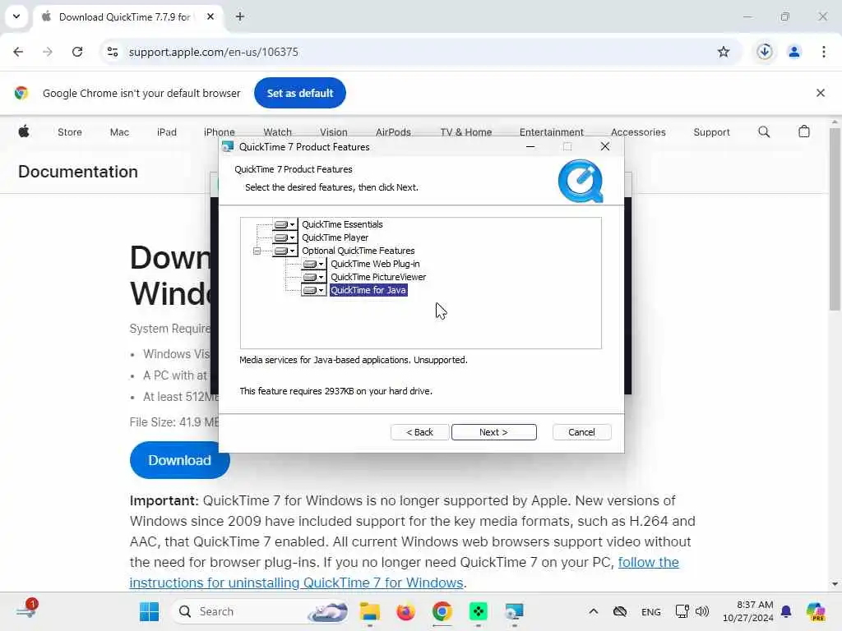The width and height of the screenshot is (842, 631).
Task: Open notifications bell in taskbar
Action: [786, 611]
